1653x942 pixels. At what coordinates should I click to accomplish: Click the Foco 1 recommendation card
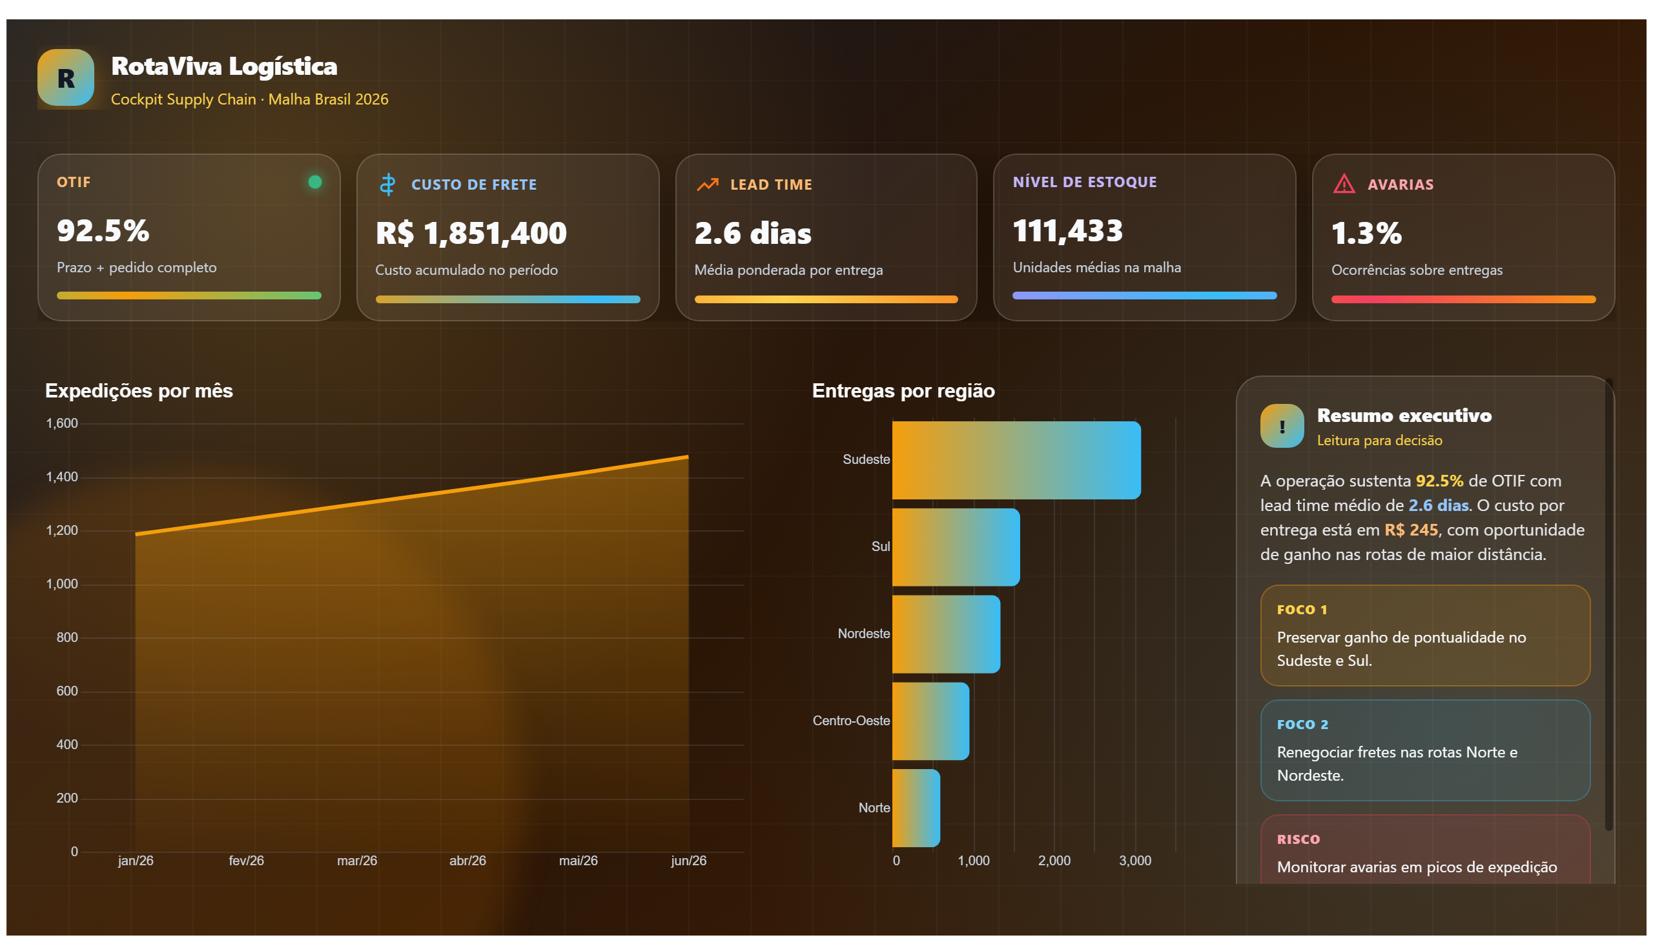tap(1425, 636)
